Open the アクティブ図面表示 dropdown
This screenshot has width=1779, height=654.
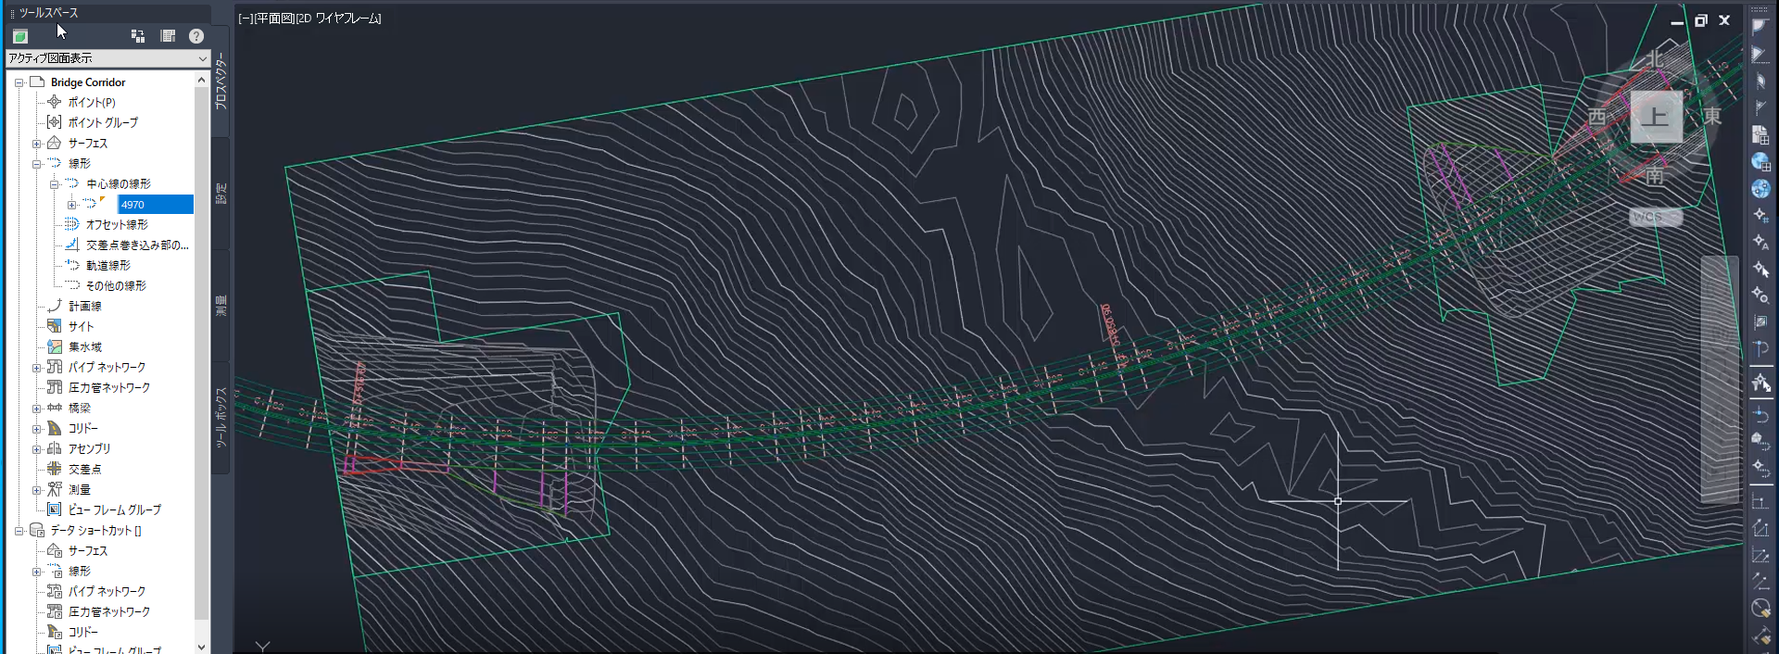[x=108, y=58]
